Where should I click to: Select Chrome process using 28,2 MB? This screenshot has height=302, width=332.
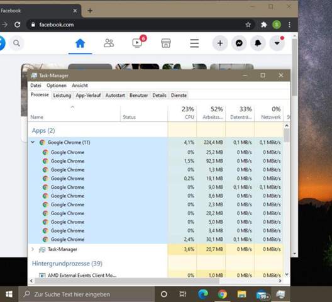pyautogui.click(x=156, y=213)
